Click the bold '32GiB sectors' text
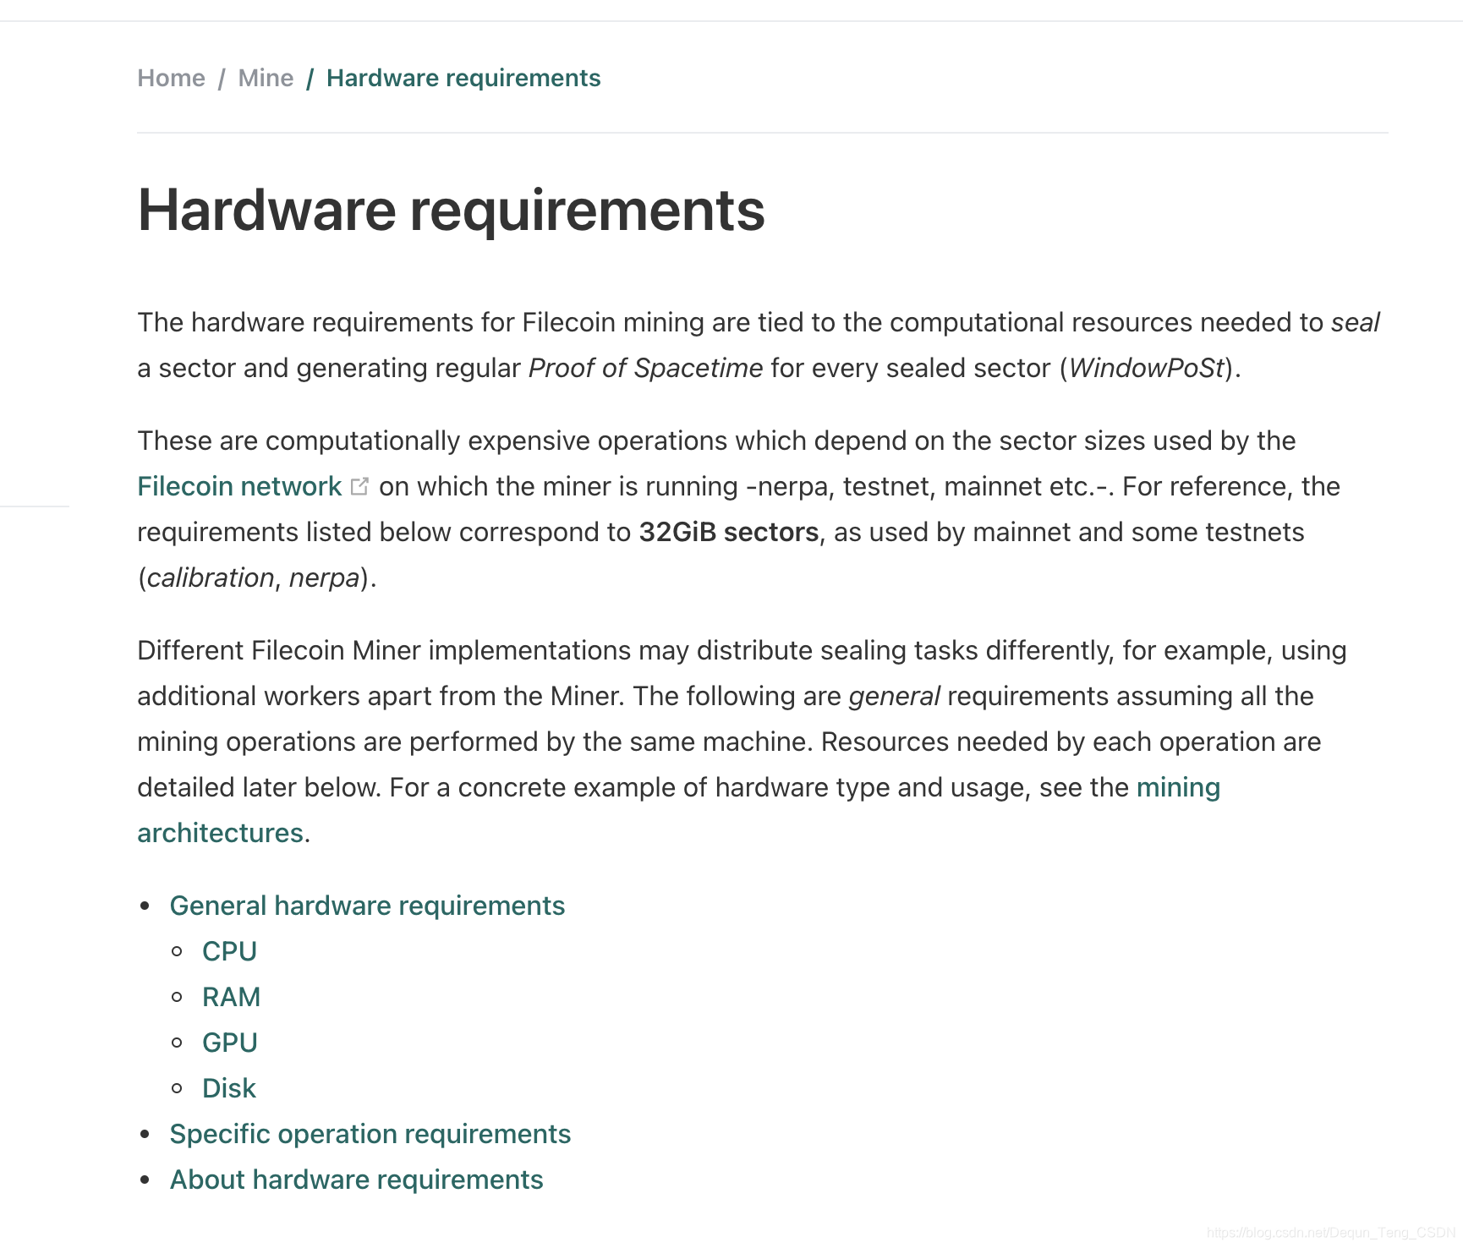 point(729,532)
